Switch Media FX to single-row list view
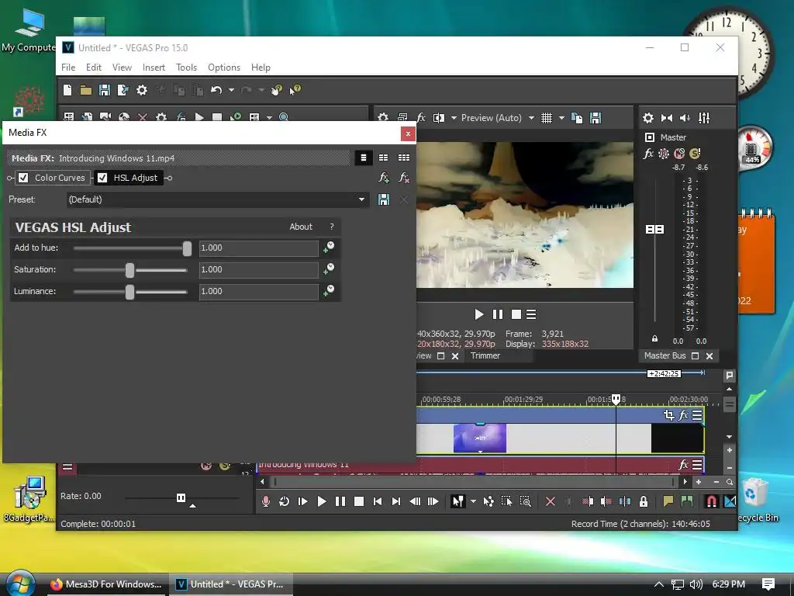Image resolution: width=794 pixels, height=596 pixels. click(363, 158)
